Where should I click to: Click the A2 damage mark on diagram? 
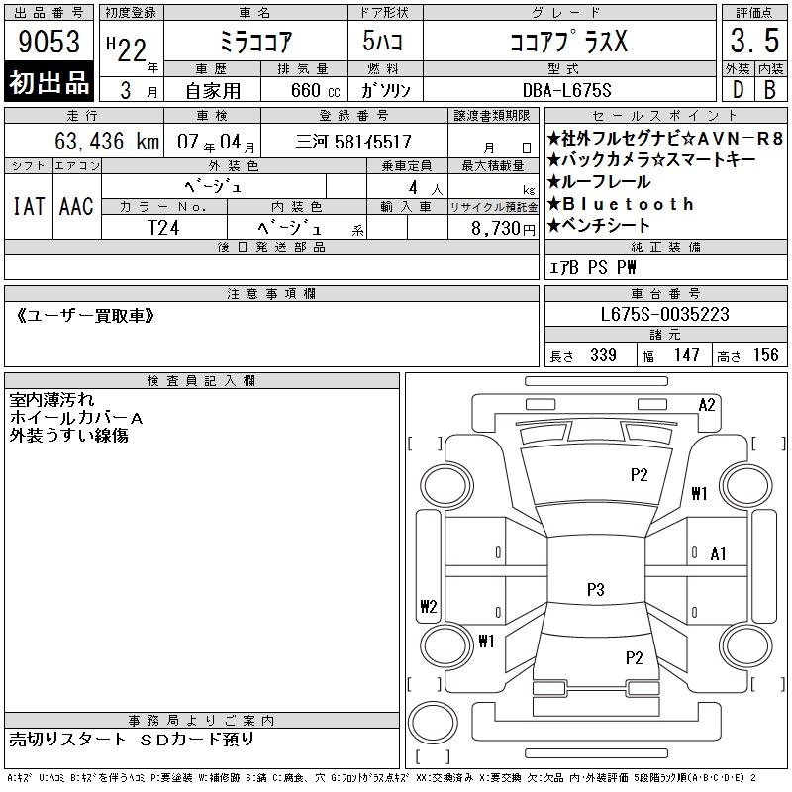tap(707, 404)
